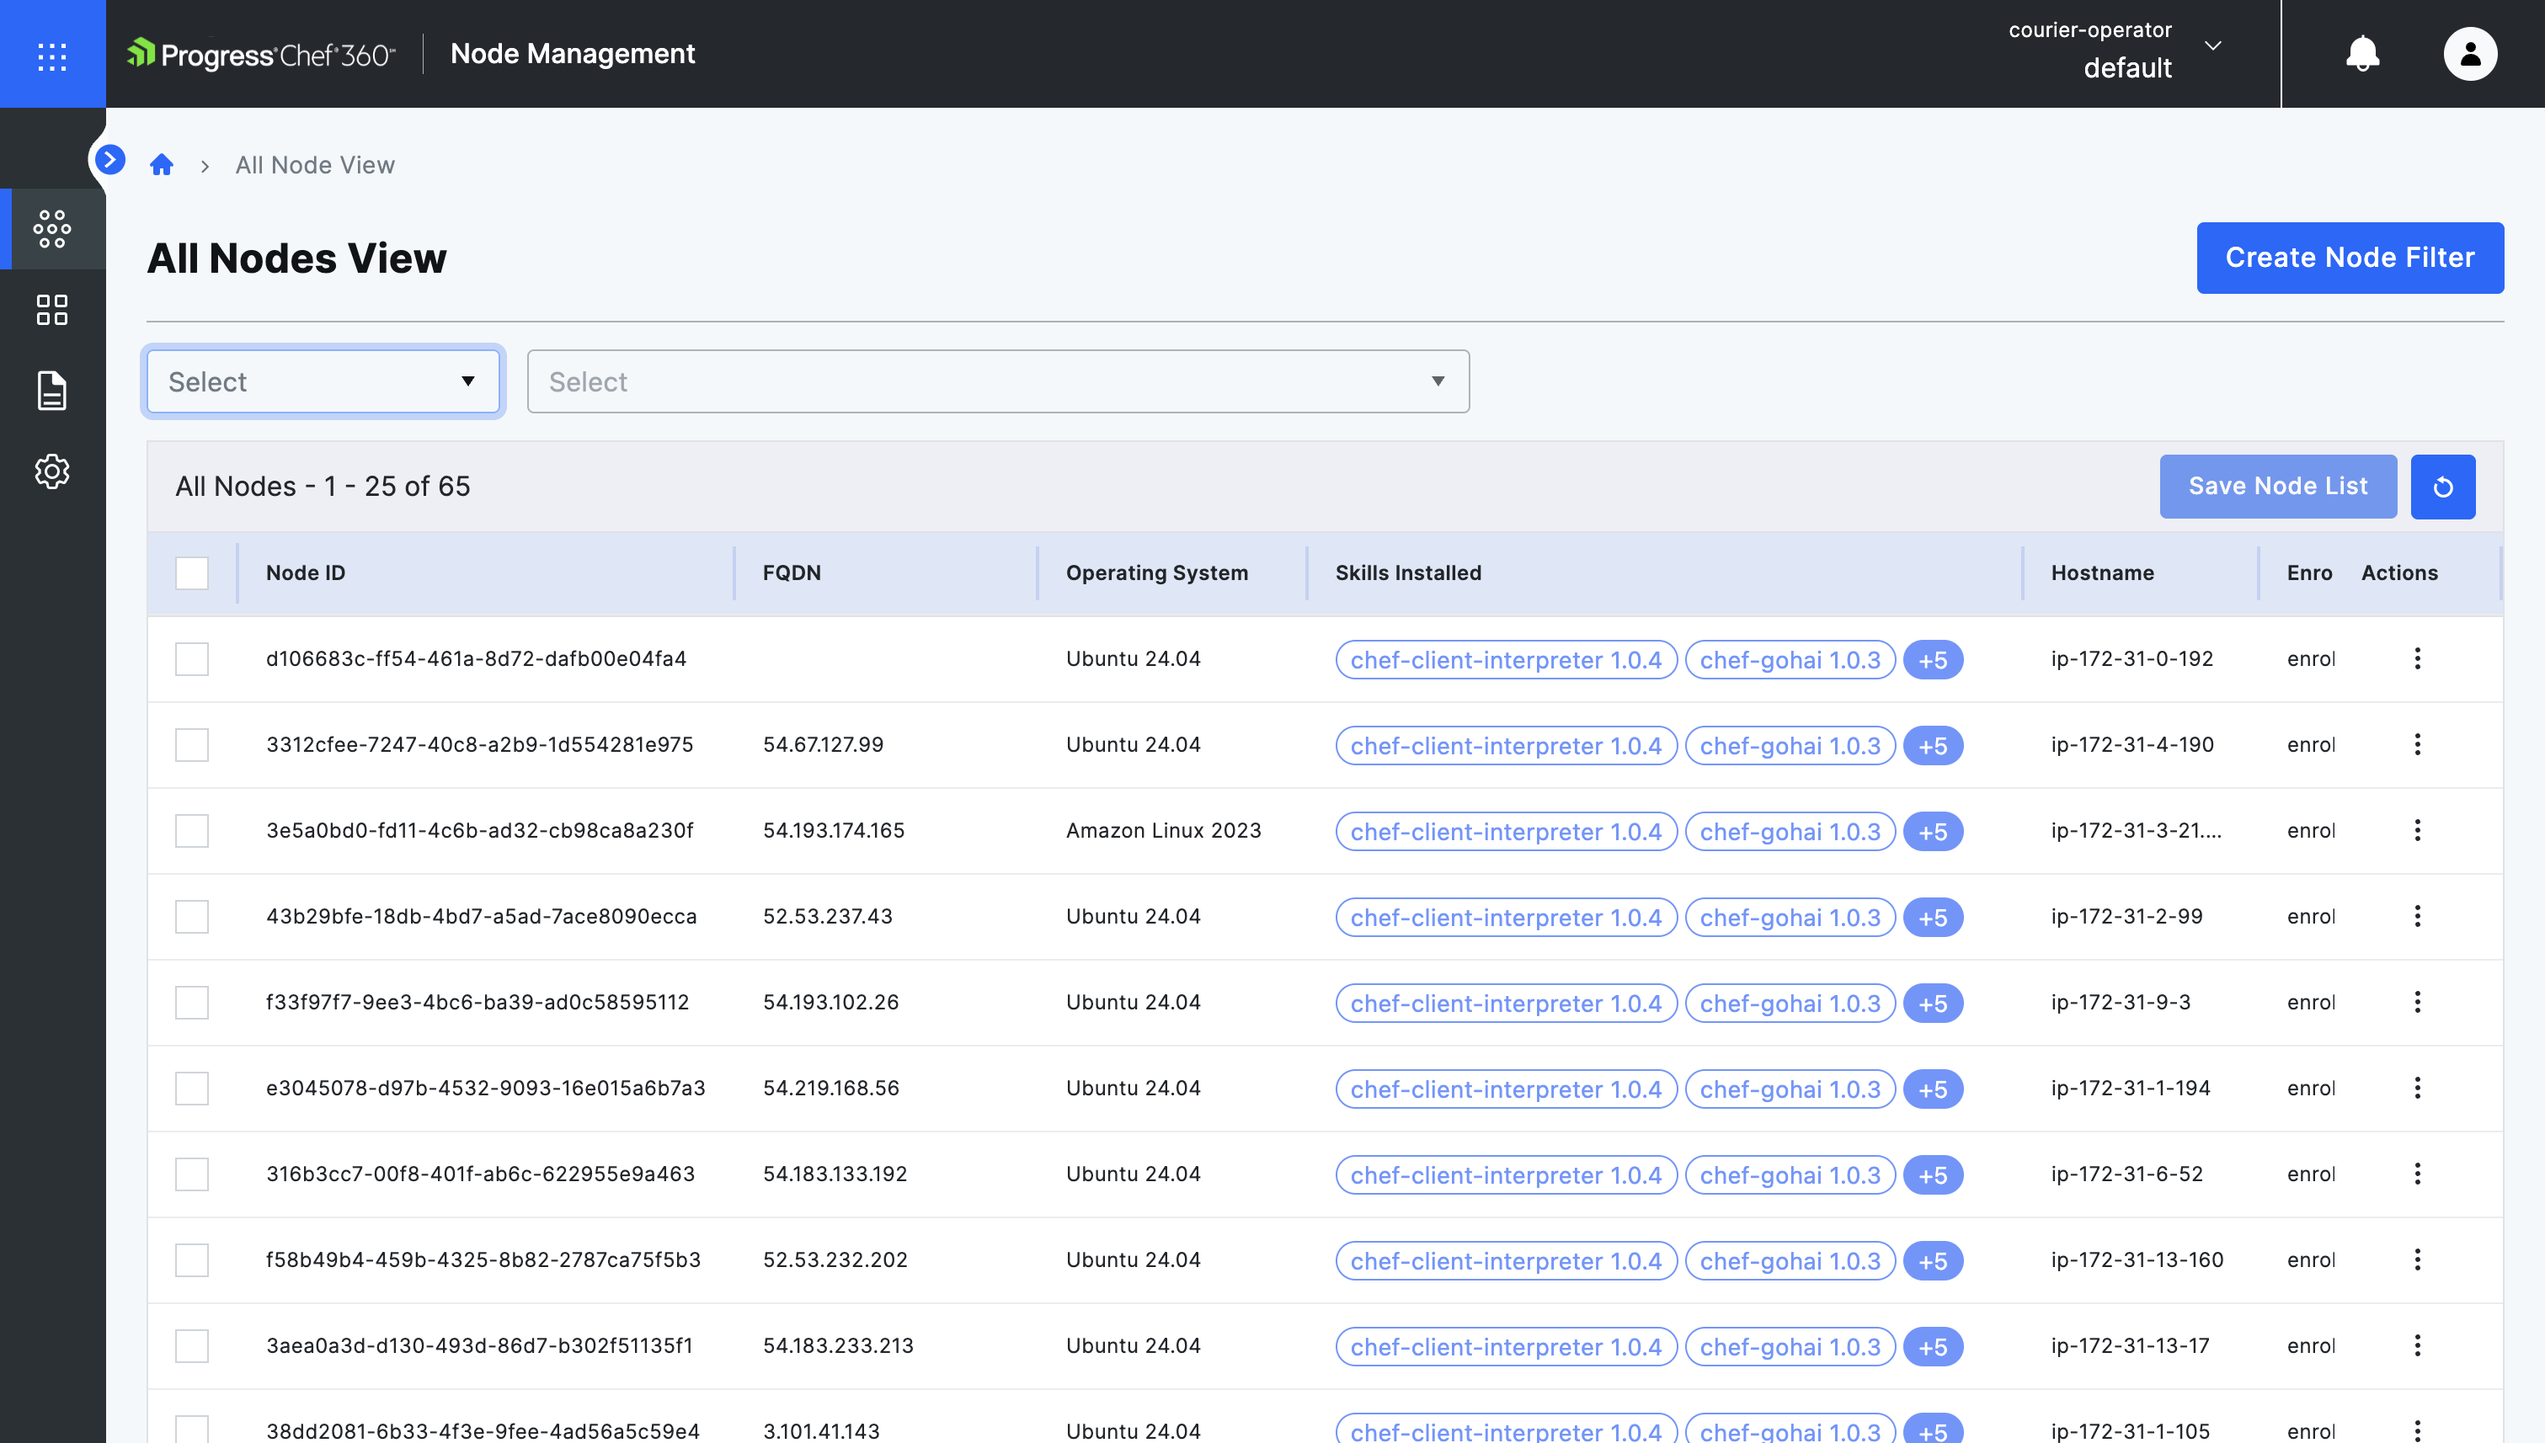2545x1443 pixels.
Task: Show +5 more skills for 43b29bfe node
Action: coord(1932,918)
